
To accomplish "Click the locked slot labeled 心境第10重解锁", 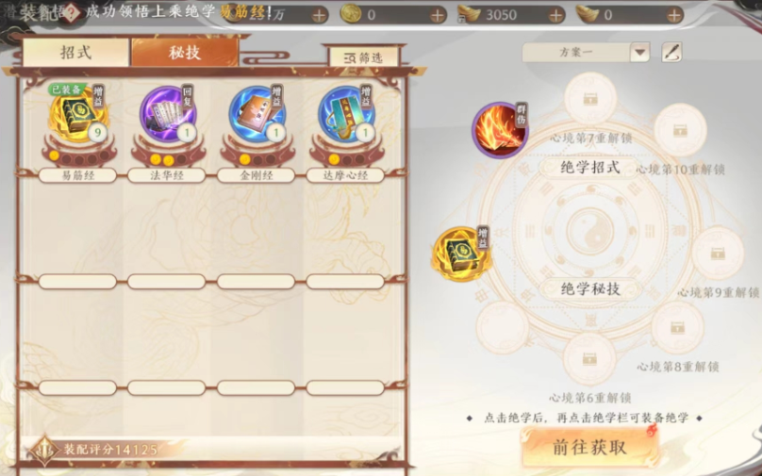I will [x=680, y=130].
